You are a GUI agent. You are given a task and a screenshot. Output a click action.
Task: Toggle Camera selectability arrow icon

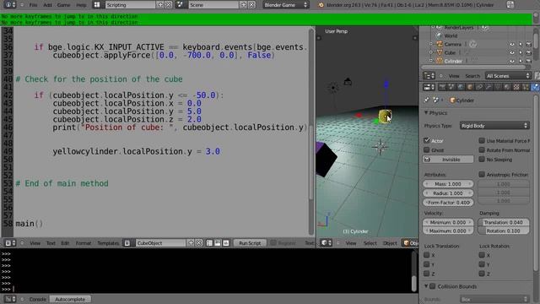pos(521,44)
